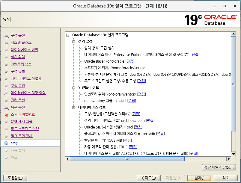
Task: Minimize the Oracle installer window
Action: pos(215,6)
